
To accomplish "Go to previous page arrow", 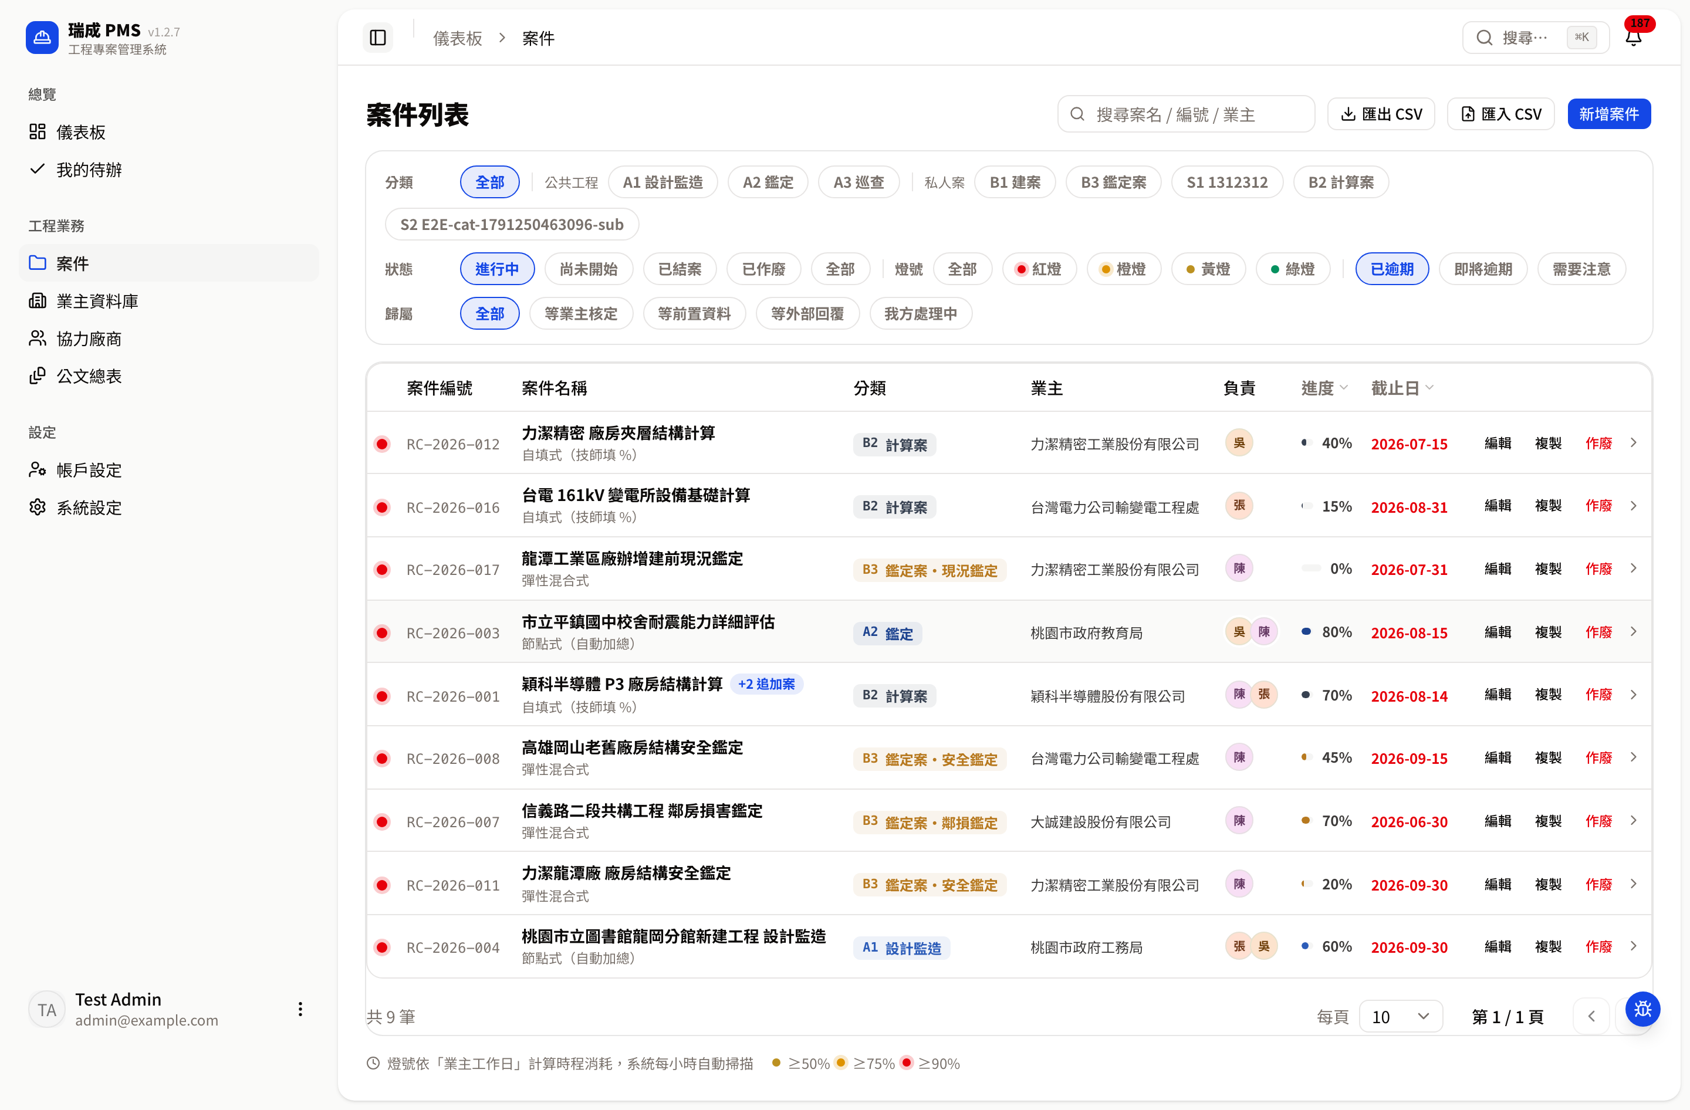I will point(1591,1016).
